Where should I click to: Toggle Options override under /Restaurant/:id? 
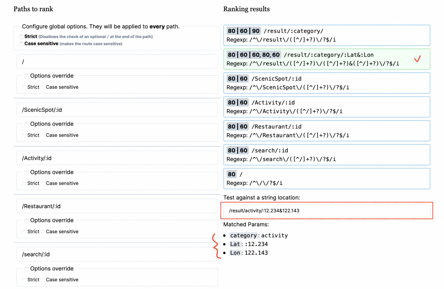click(27, 221)
